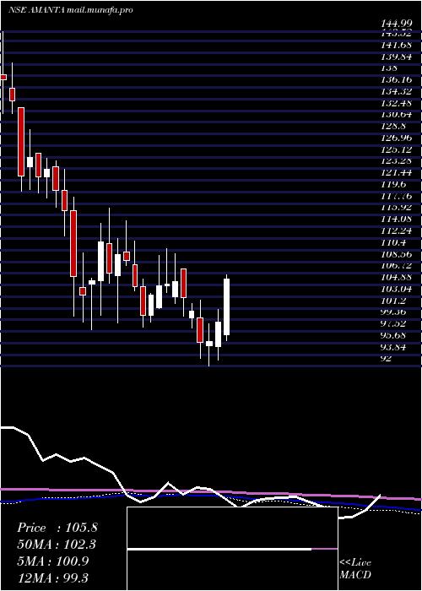The height and width of the screenshot is (591, 422).
Task: Click the 92 price axis label
Action: [x=387, y=358]
